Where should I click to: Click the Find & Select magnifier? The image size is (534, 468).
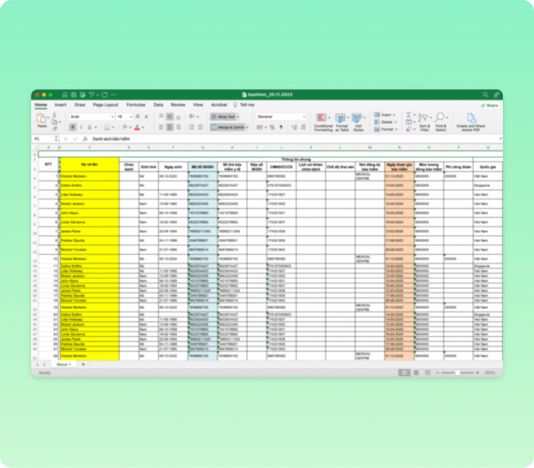coord(441,121)
